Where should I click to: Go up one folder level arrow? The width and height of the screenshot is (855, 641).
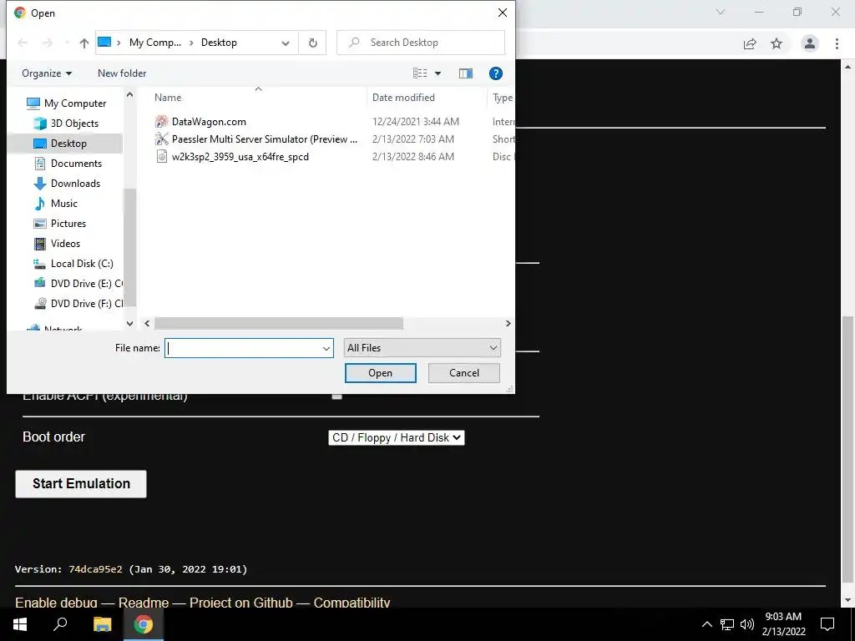pyautogui.click(x=84, y=43)
